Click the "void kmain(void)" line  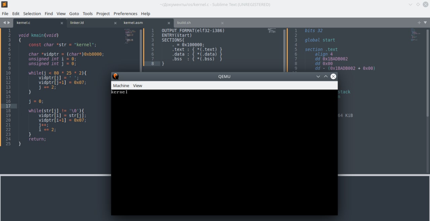[39, 35]
